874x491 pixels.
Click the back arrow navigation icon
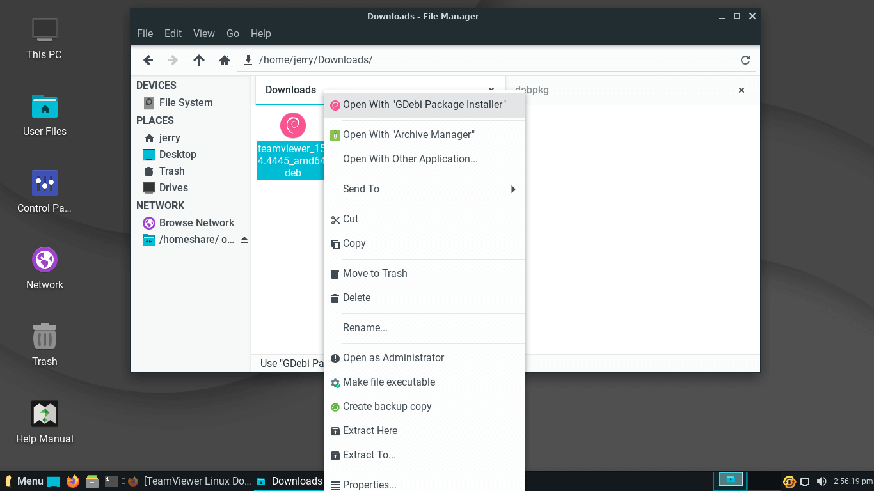tap(148, 60)
